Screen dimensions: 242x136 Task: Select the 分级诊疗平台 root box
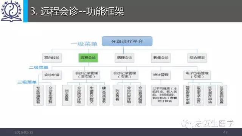(127, 41)
